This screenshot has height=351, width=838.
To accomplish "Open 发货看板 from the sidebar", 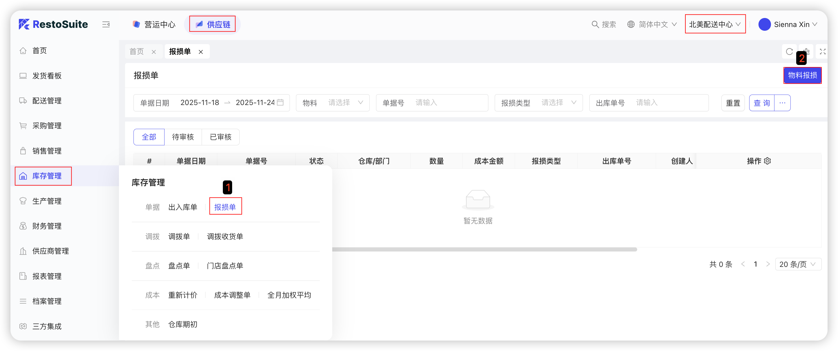I will [x=47, y=76].
